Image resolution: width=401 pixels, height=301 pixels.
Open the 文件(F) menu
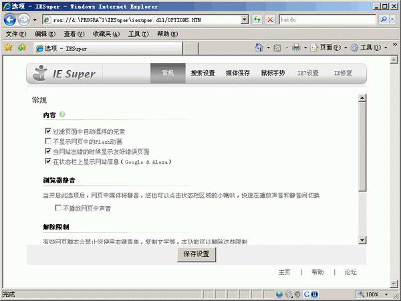(x=16, y=34)
